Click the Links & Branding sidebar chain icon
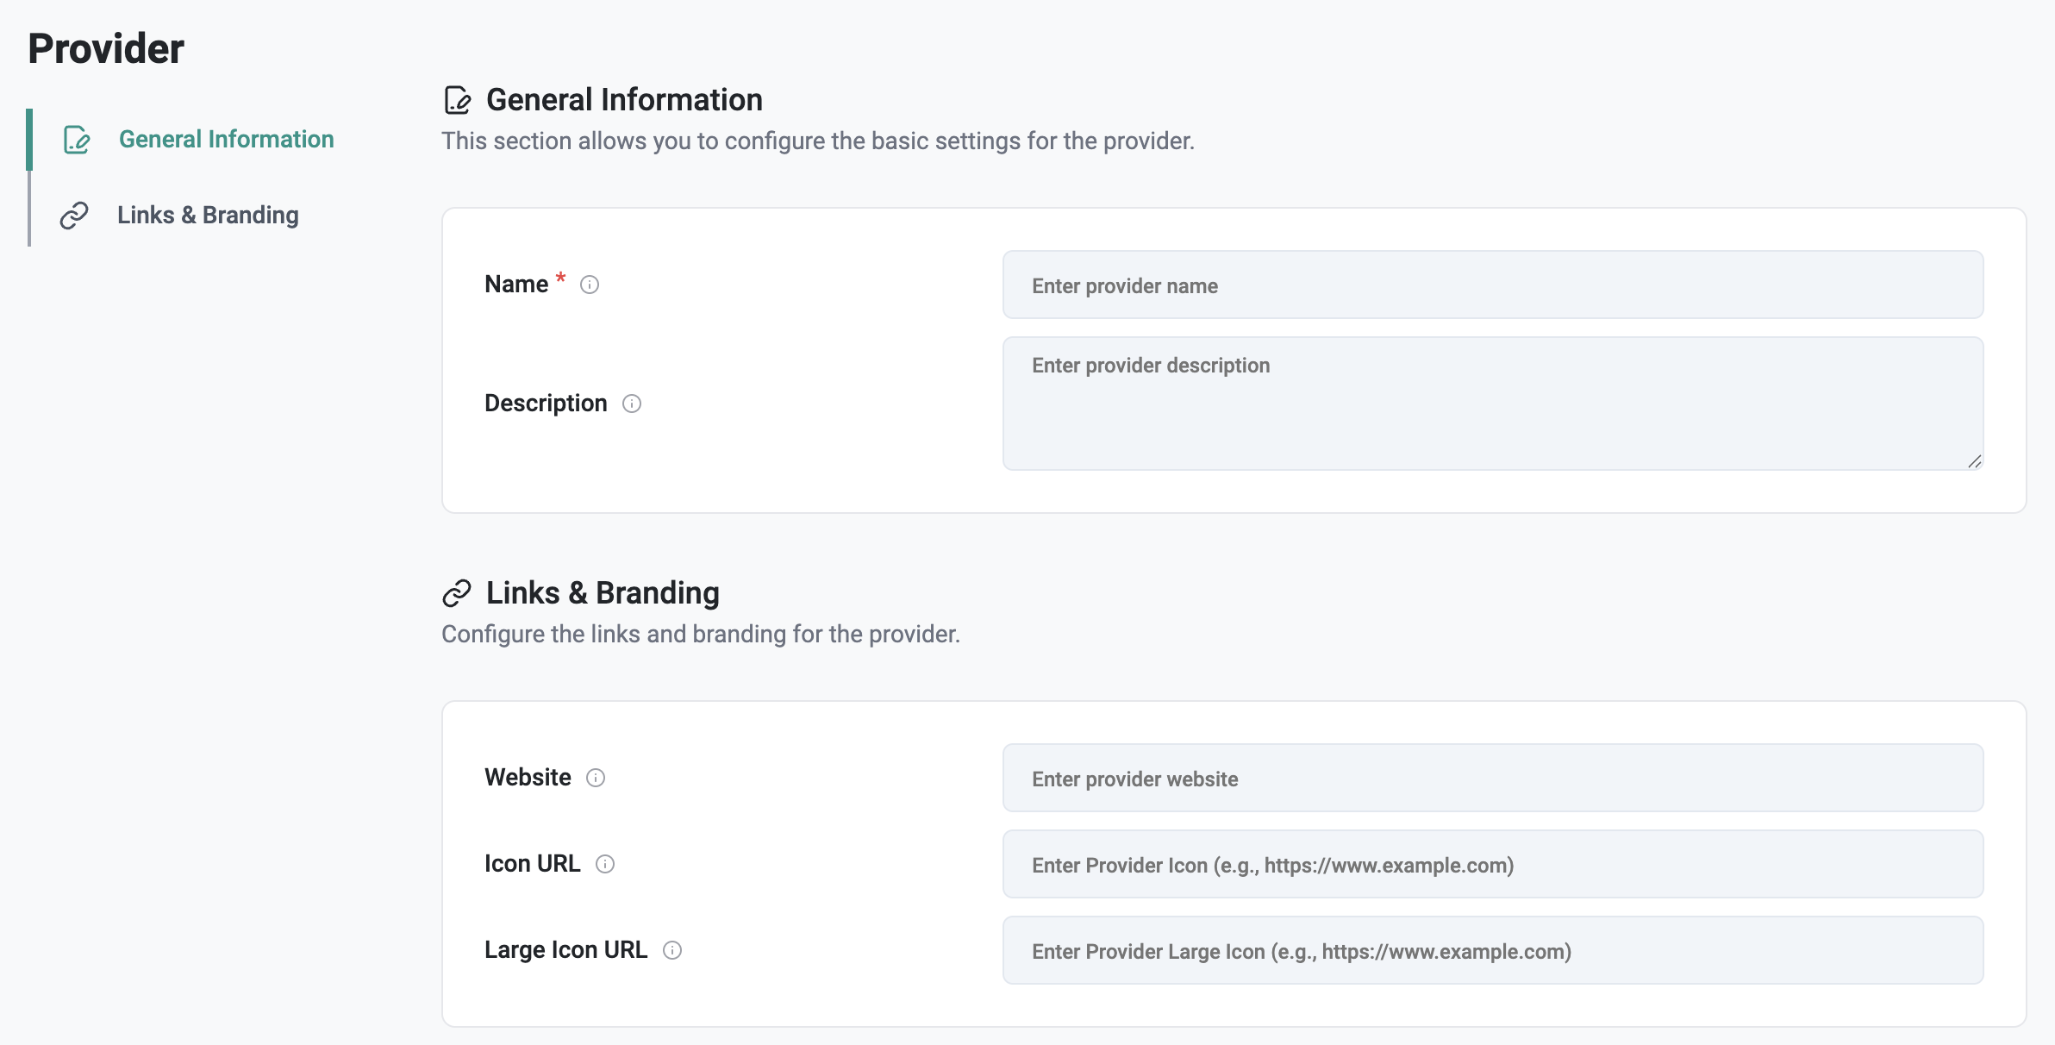2055x1045 pixels. [x=74, y=216]
